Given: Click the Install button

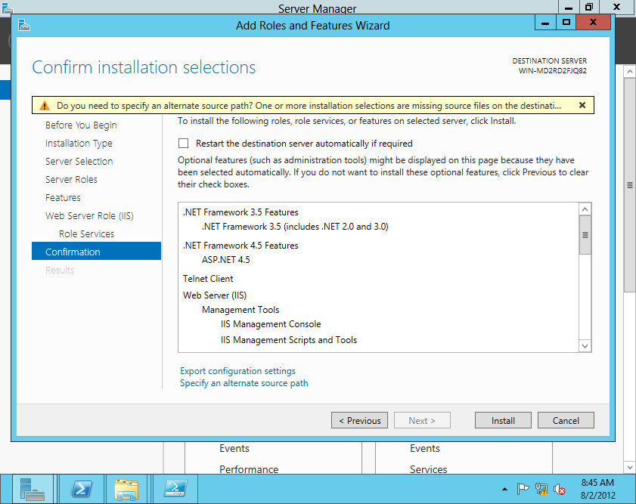Looking at the screenshot, I should click(x=502, y=420).
